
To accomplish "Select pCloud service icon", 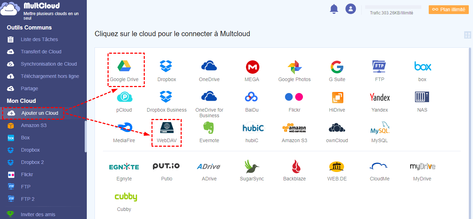I will point(124,97).
